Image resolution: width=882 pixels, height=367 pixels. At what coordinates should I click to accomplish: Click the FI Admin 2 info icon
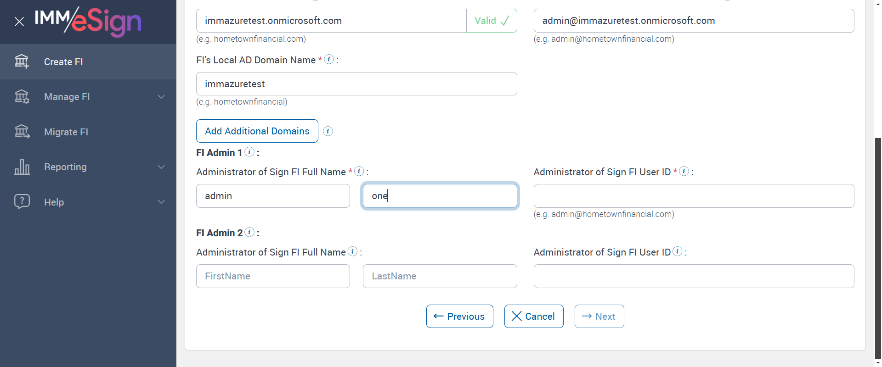(249, 232)
